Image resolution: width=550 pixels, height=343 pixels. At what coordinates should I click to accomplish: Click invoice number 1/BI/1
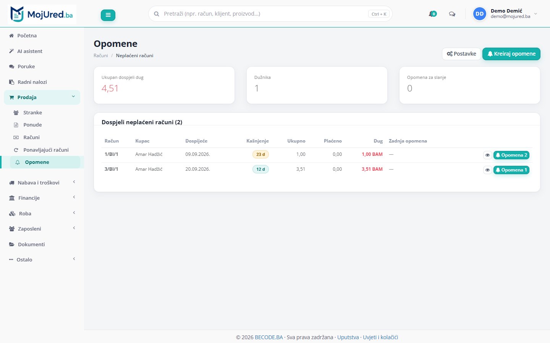click(x=111, y=154)
